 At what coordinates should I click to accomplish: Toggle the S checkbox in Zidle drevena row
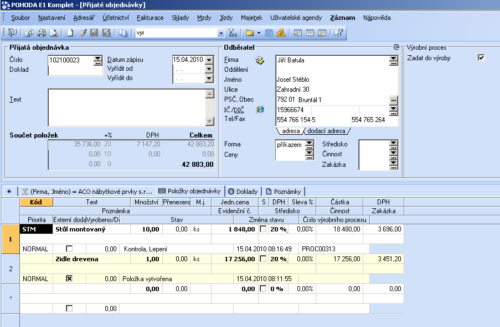click(x=263, y=259)
